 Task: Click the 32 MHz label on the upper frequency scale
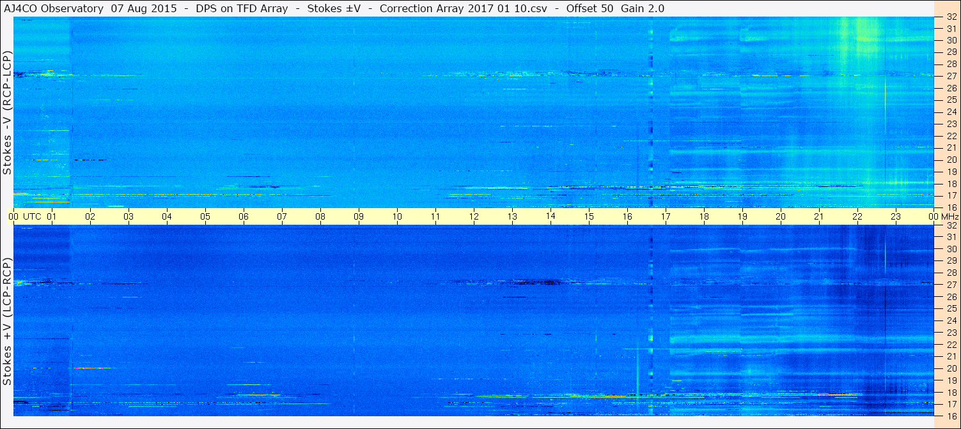point(951,17)
